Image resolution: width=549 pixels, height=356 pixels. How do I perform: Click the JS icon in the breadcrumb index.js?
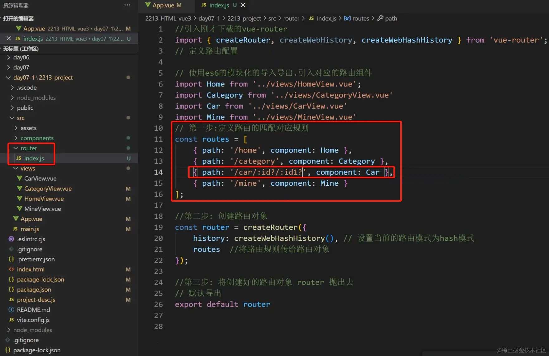coord(311,18)
